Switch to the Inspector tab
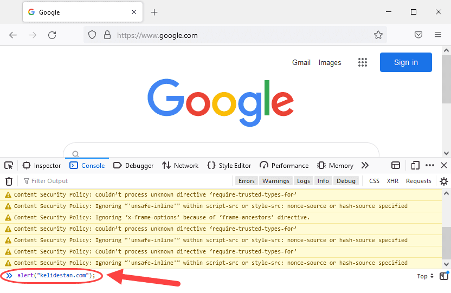This screenshot has width=451, height=293. pyautogui.click(x=42, y=166)
